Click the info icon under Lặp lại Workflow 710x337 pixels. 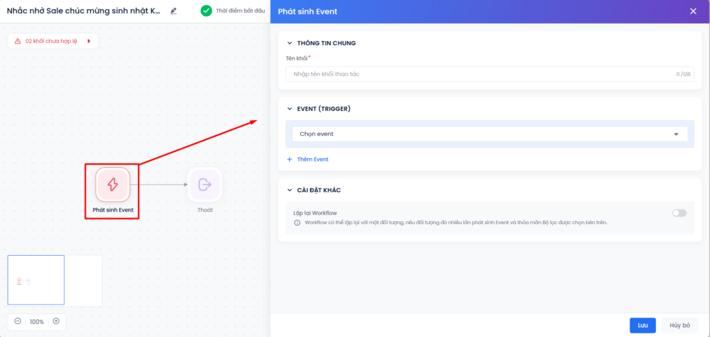click(297, 223)
